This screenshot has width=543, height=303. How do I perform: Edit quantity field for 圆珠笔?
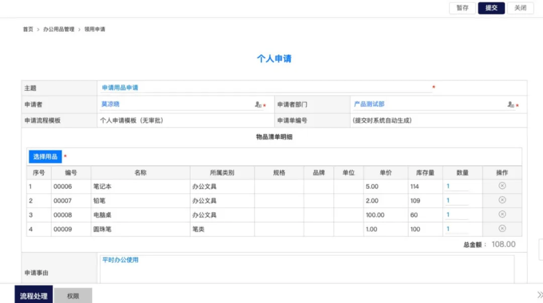pyautogui.click(x=457, y=229)
